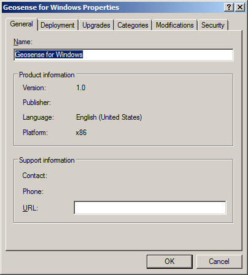This screenshot has width=248, height=275.
Task: Click the Product information group heading
Action: click(x=47, y=75)
